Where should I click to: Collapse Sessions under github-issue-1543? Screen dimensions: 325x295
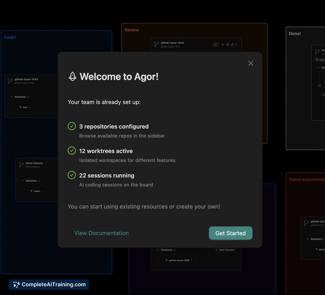pos(11,97)
